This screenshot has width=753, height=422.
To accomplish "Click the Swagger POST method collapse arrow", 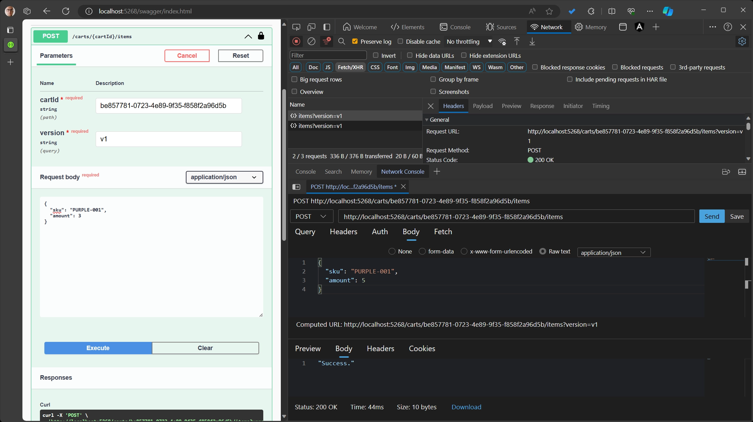I will pos(248,36).
